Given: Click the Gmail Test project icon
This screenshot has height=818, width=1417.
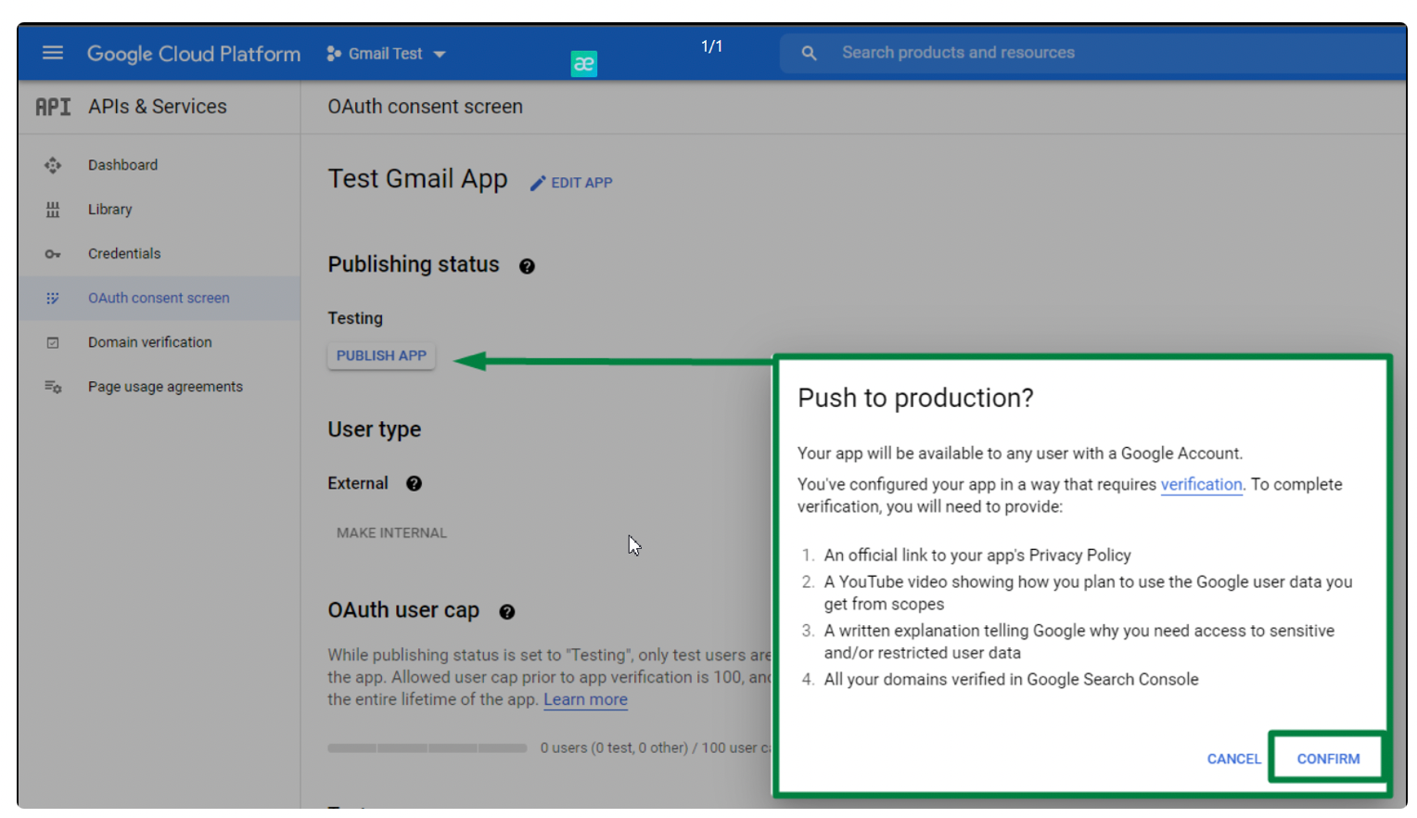Looking at the screenshot, I should coord(334,54).
